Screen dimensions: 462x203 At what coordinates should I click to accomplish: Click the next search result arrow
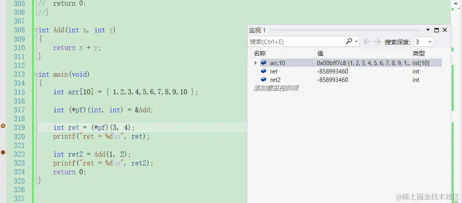pos(377,42)
